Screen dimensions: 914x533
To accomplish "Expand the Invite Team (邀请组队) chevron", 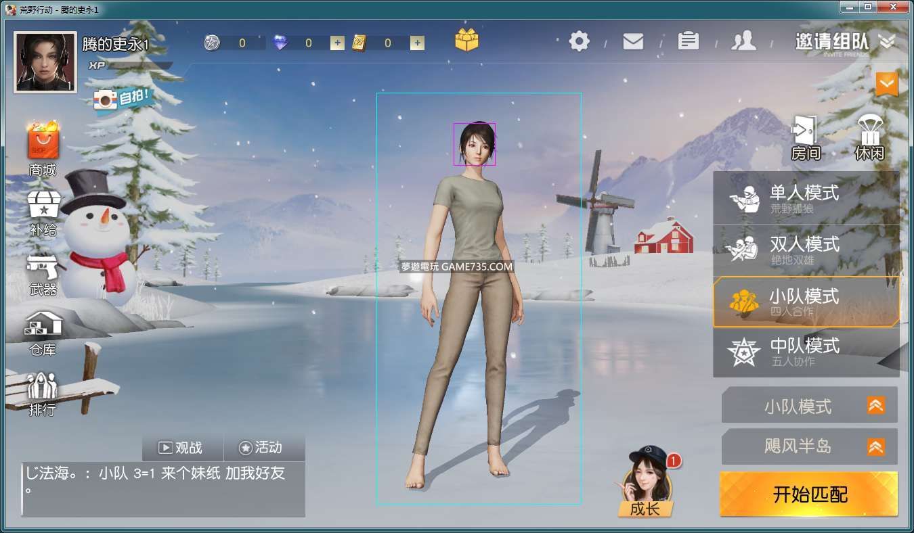I will pos(887,41).
